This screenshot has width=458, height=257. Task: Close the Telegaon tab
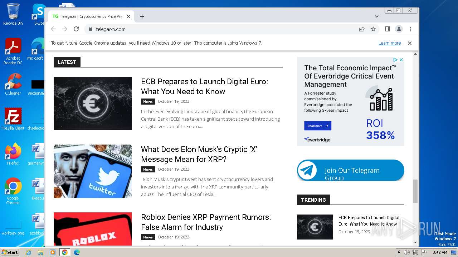(x=128, y=16)
